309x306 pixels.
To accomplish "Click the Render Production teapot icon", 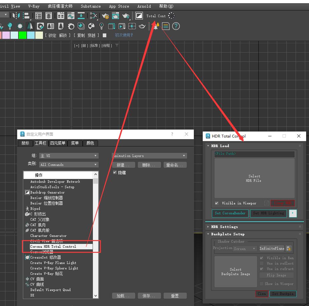I will tap(126, 16).
